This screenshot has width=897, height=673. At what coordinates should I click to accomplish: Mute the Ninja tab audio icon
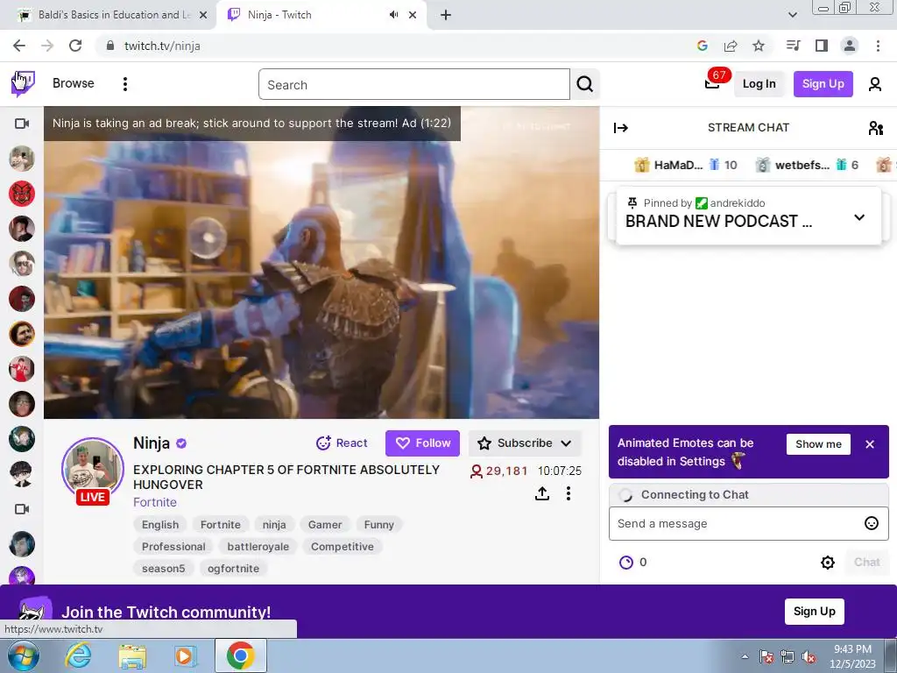coord(393,15)
